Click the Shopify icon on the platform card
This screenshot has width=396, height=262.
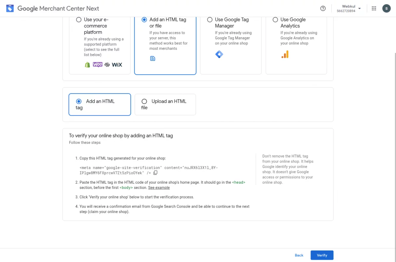pyautogui.click(x=87, y=65)
